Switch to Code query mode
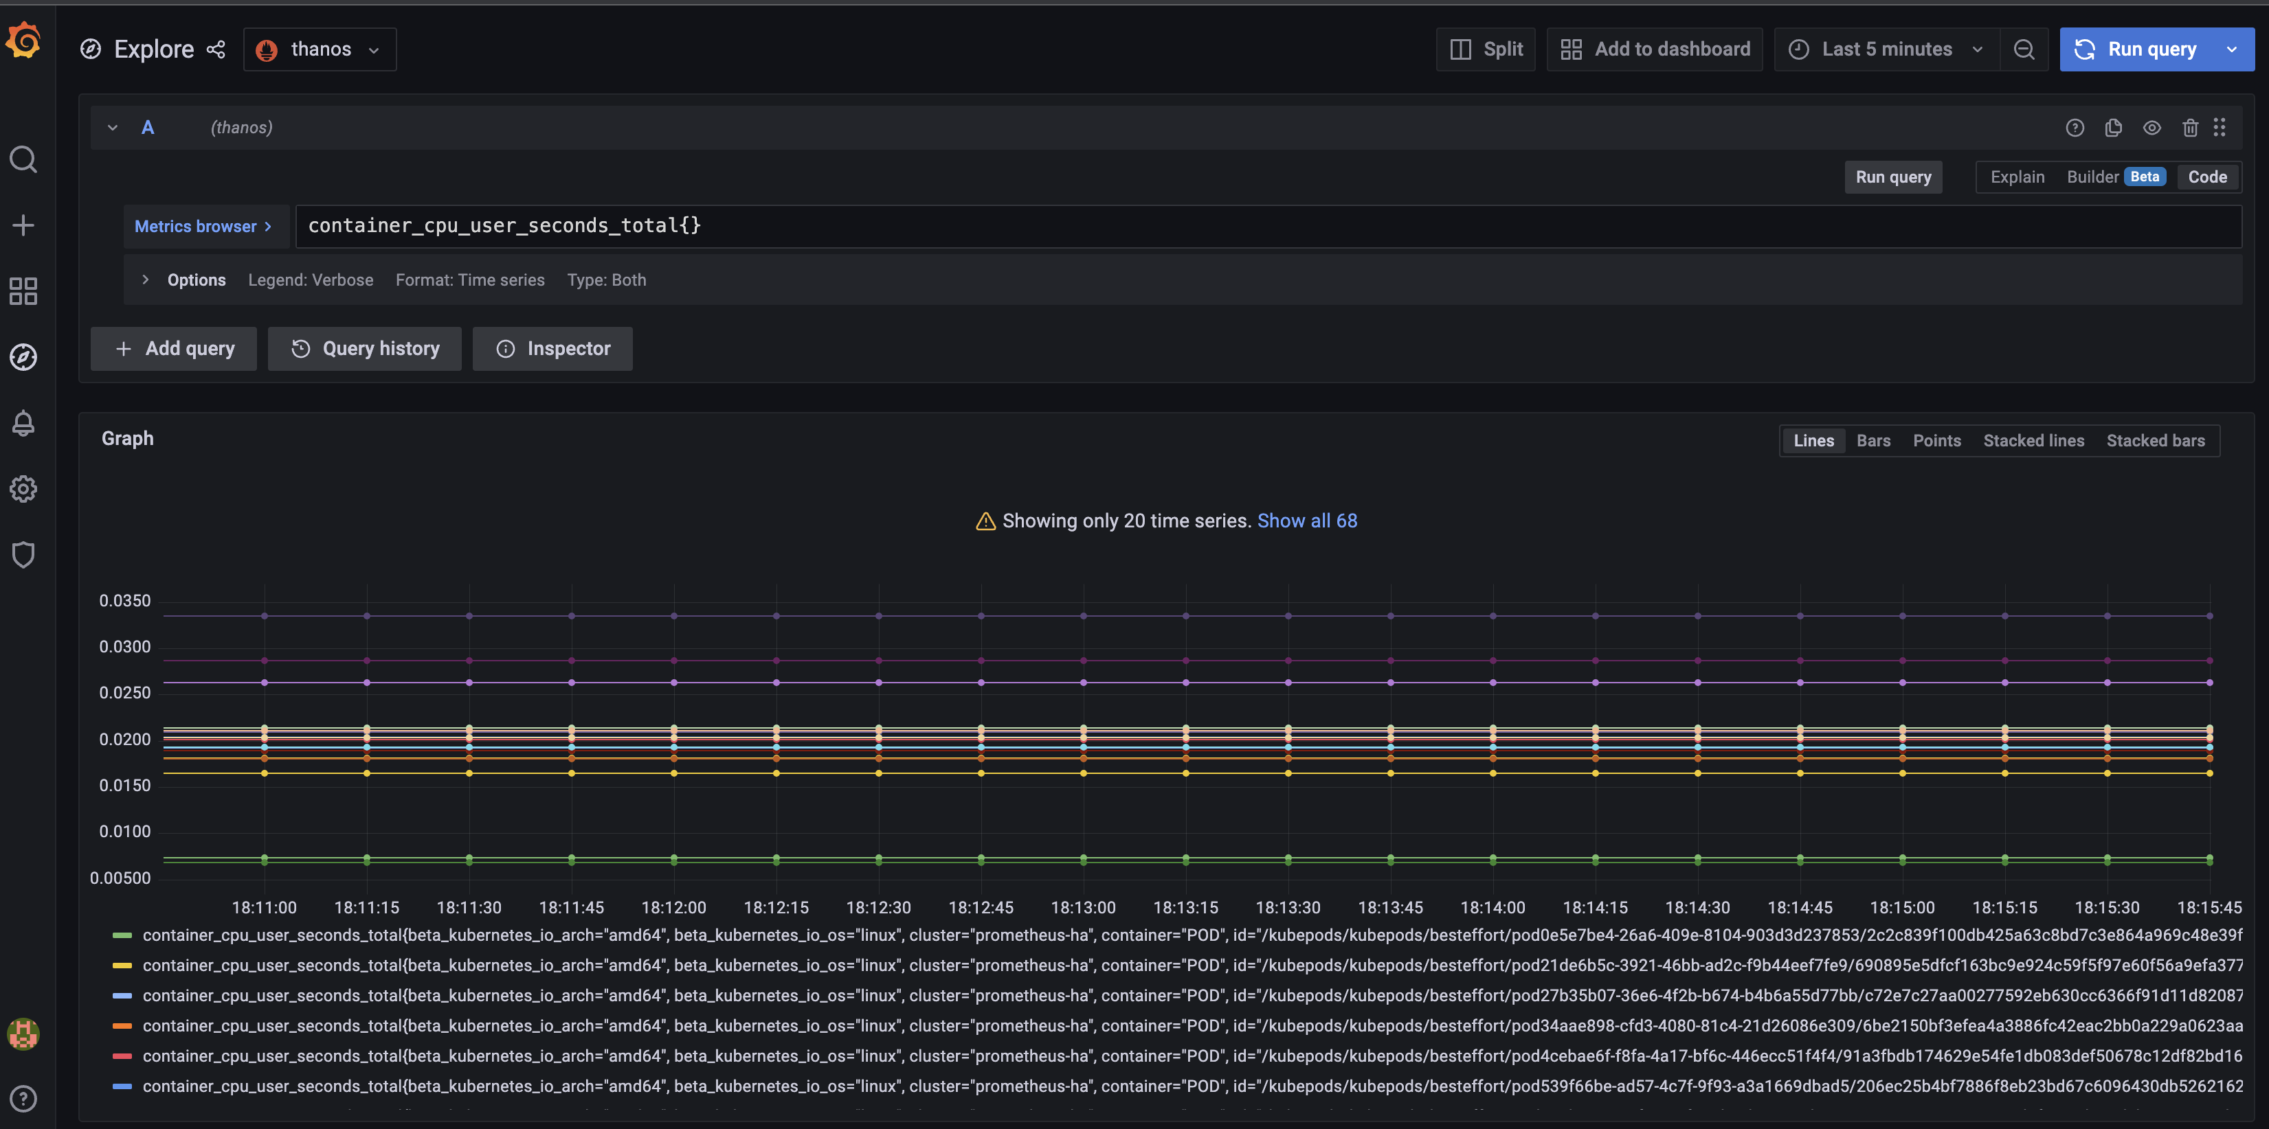The width and height of the screenshot is (2269, 1129). point(2207,177)
